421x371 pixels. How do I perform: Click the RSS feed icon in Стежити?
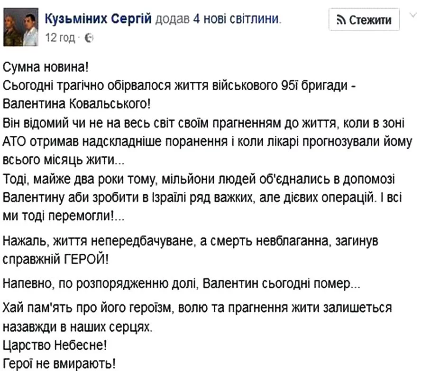[341, 20]
